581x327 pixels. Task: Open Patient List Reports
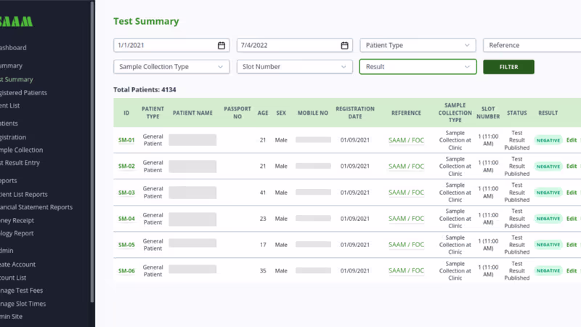pyautogui.click(x=24, y=194)
